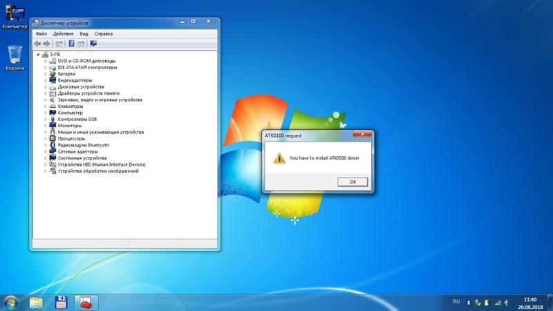Open the Explorer folder taskbar icon

pos(36,303)
